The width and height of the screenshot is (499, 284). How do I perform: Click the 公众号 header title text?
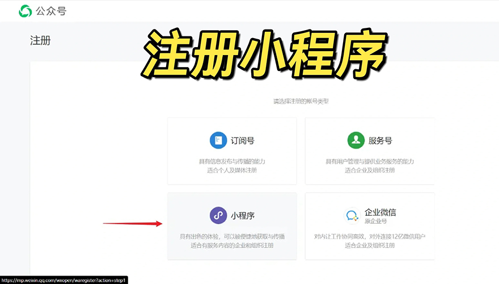(51, 11)
